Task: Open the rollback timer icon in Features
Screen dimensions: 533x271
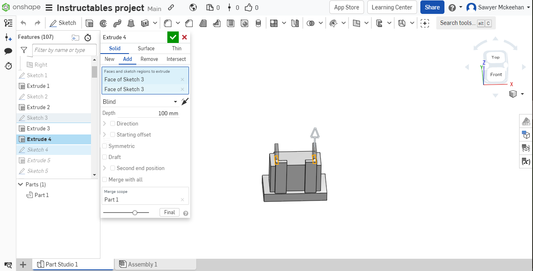Action: (88, 38)
